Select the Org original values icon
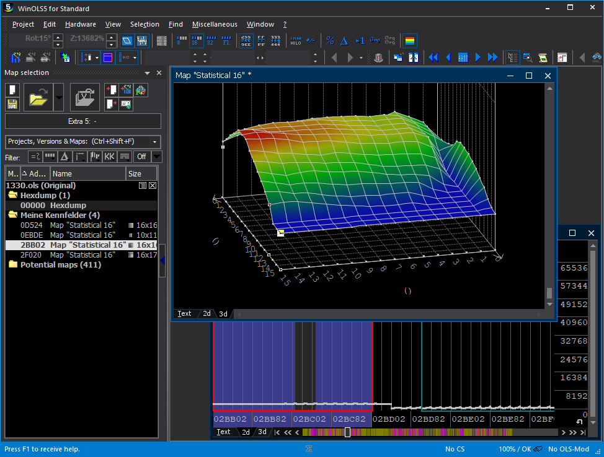The image size is (604, 457). (x=375, y=41)
